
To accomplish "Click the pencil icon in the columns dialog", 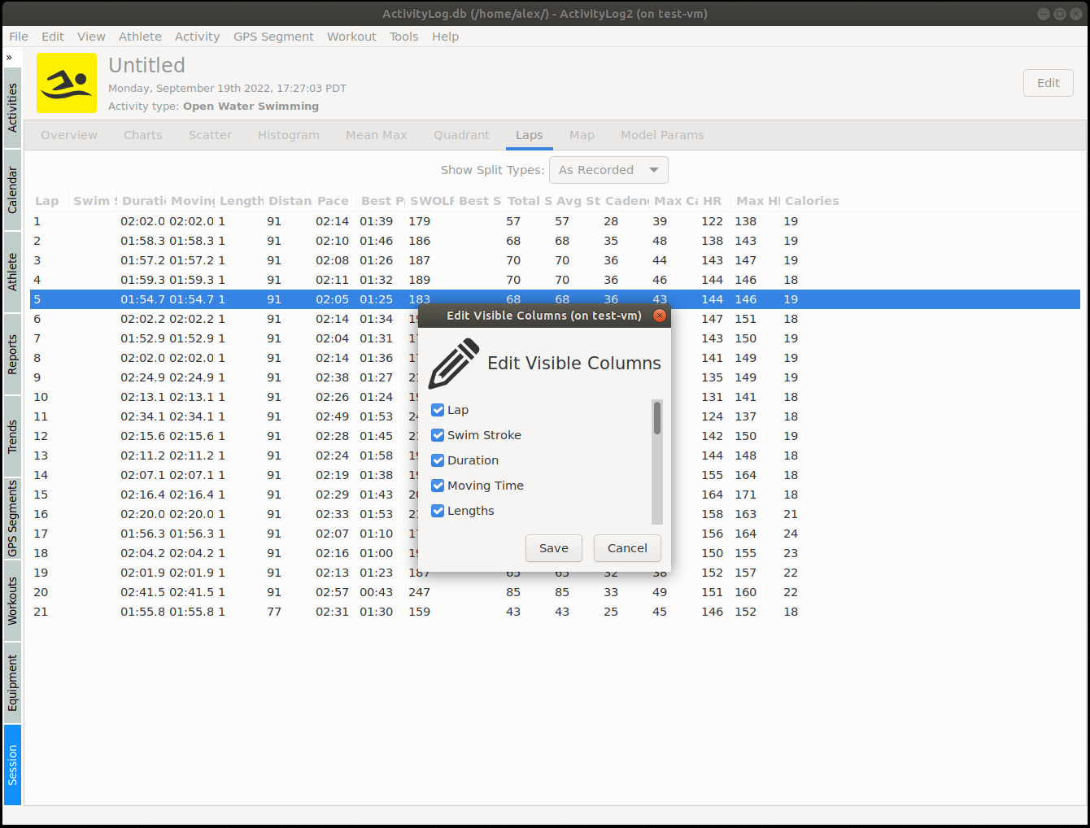I will point(453,363).
